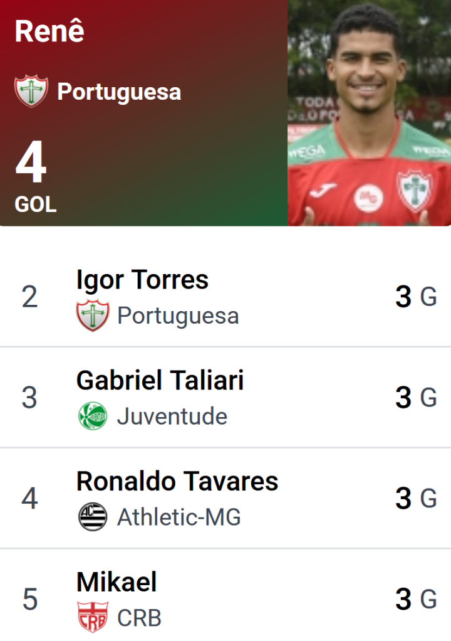Image resolution: width=451 pixels, height=641 pixels.
Task: Click Athletic-MG club badge
Action: (x=93, y=517)
